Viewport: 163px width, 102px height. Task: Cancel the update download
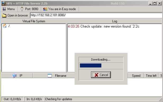101,75
